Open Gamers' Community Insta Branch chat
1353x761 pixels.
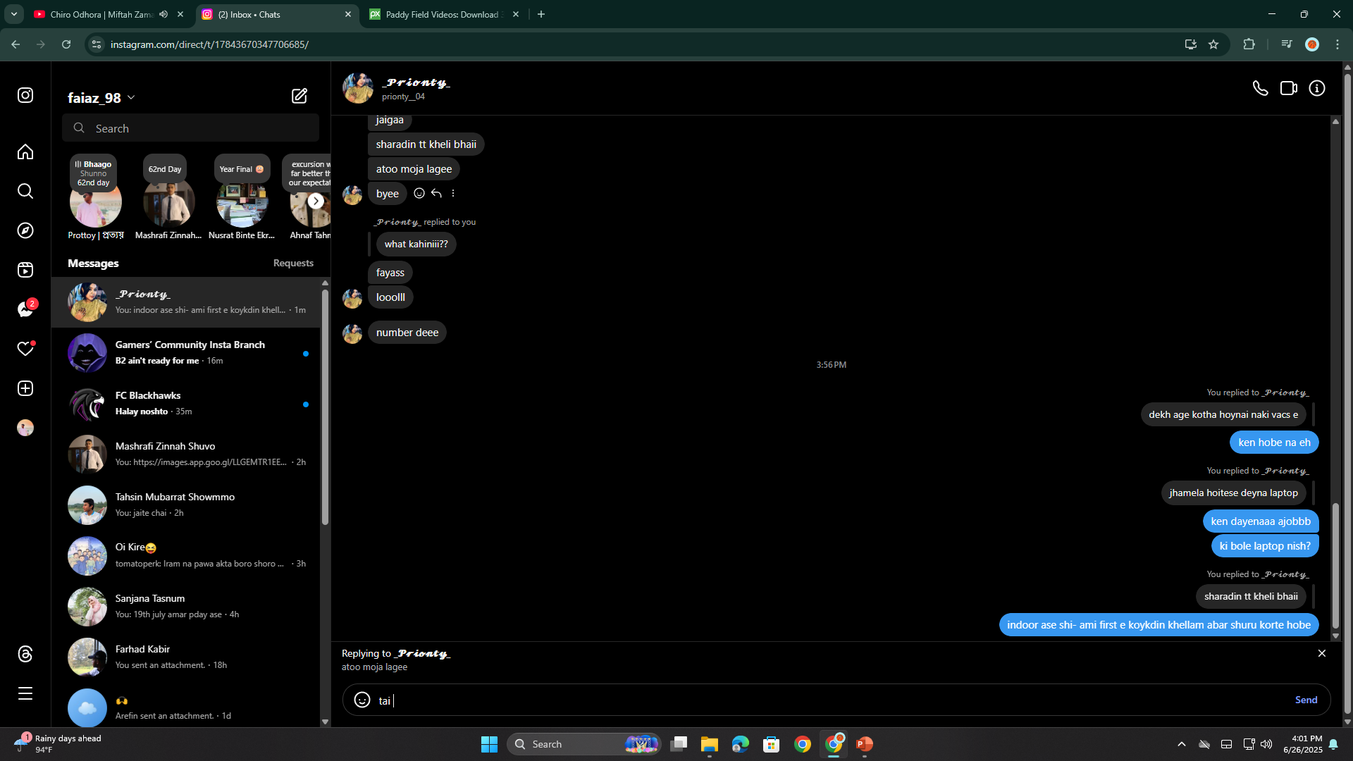click(x=187, y=352)
